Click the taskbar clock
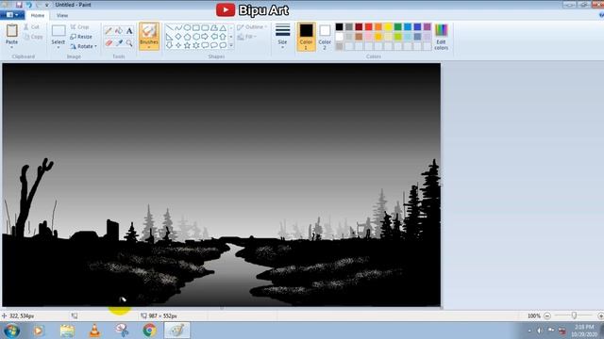The width and height of the screenshot is (604, 339). (x=584, y=331)
